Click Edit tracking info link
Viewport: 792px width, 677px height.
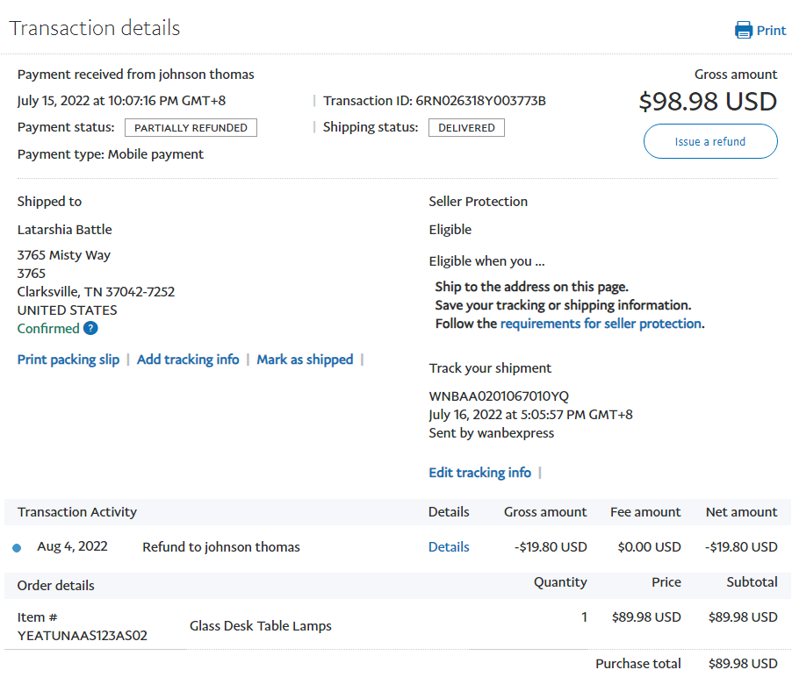(479, 473)
